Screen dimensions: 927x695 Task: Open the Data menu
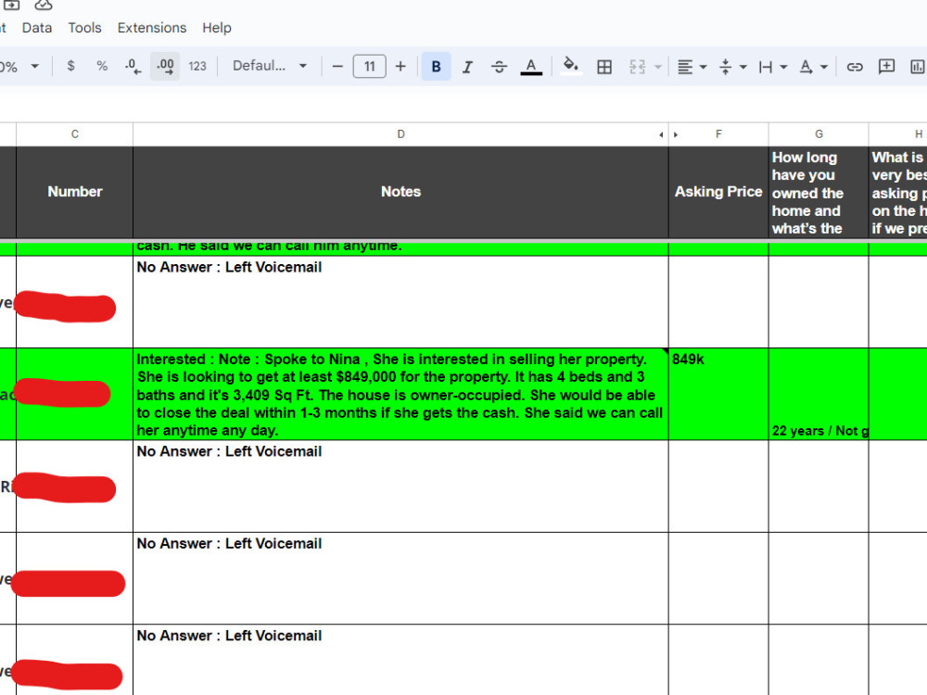pos(37,28)
